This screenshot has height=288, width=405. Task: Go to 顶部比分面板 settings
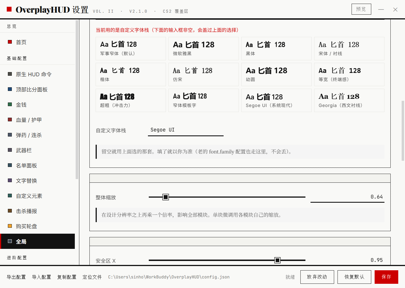click(38, 90)
